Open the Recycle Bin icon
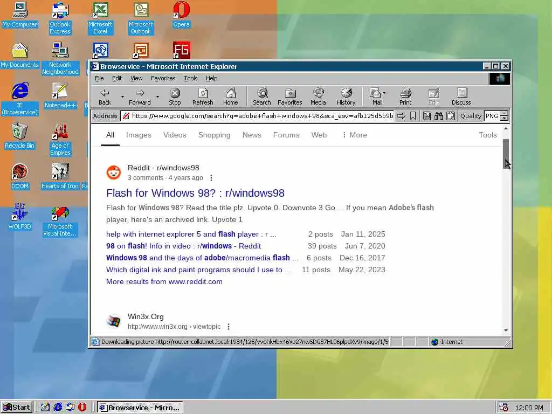The width and height of the screenshot is (552, 414). coord(20,136)
